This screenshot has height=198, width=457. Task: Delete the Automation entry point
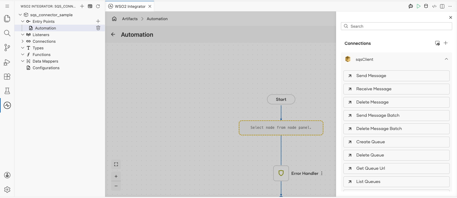(x=98, y=28)
